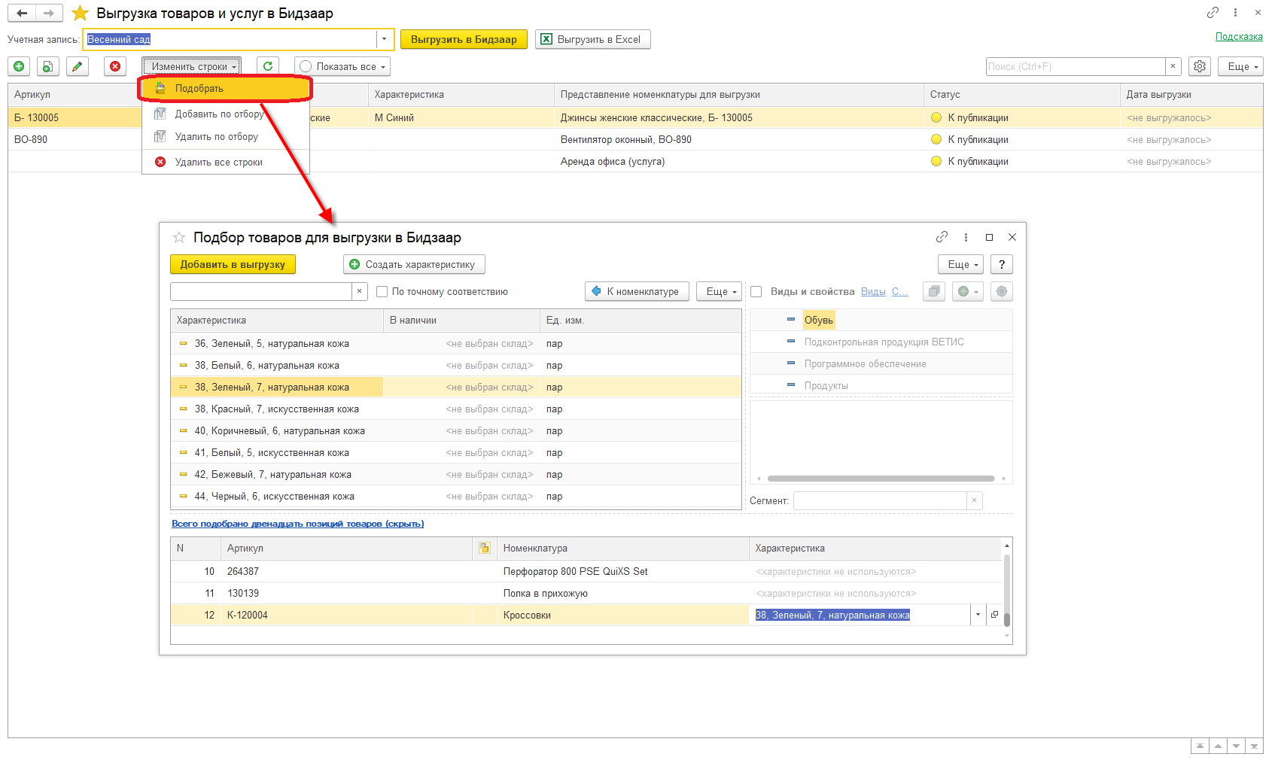Select Добавить по отбору menu entry
Viewport: 1278px width, 763px height.
tap(219, 114)
